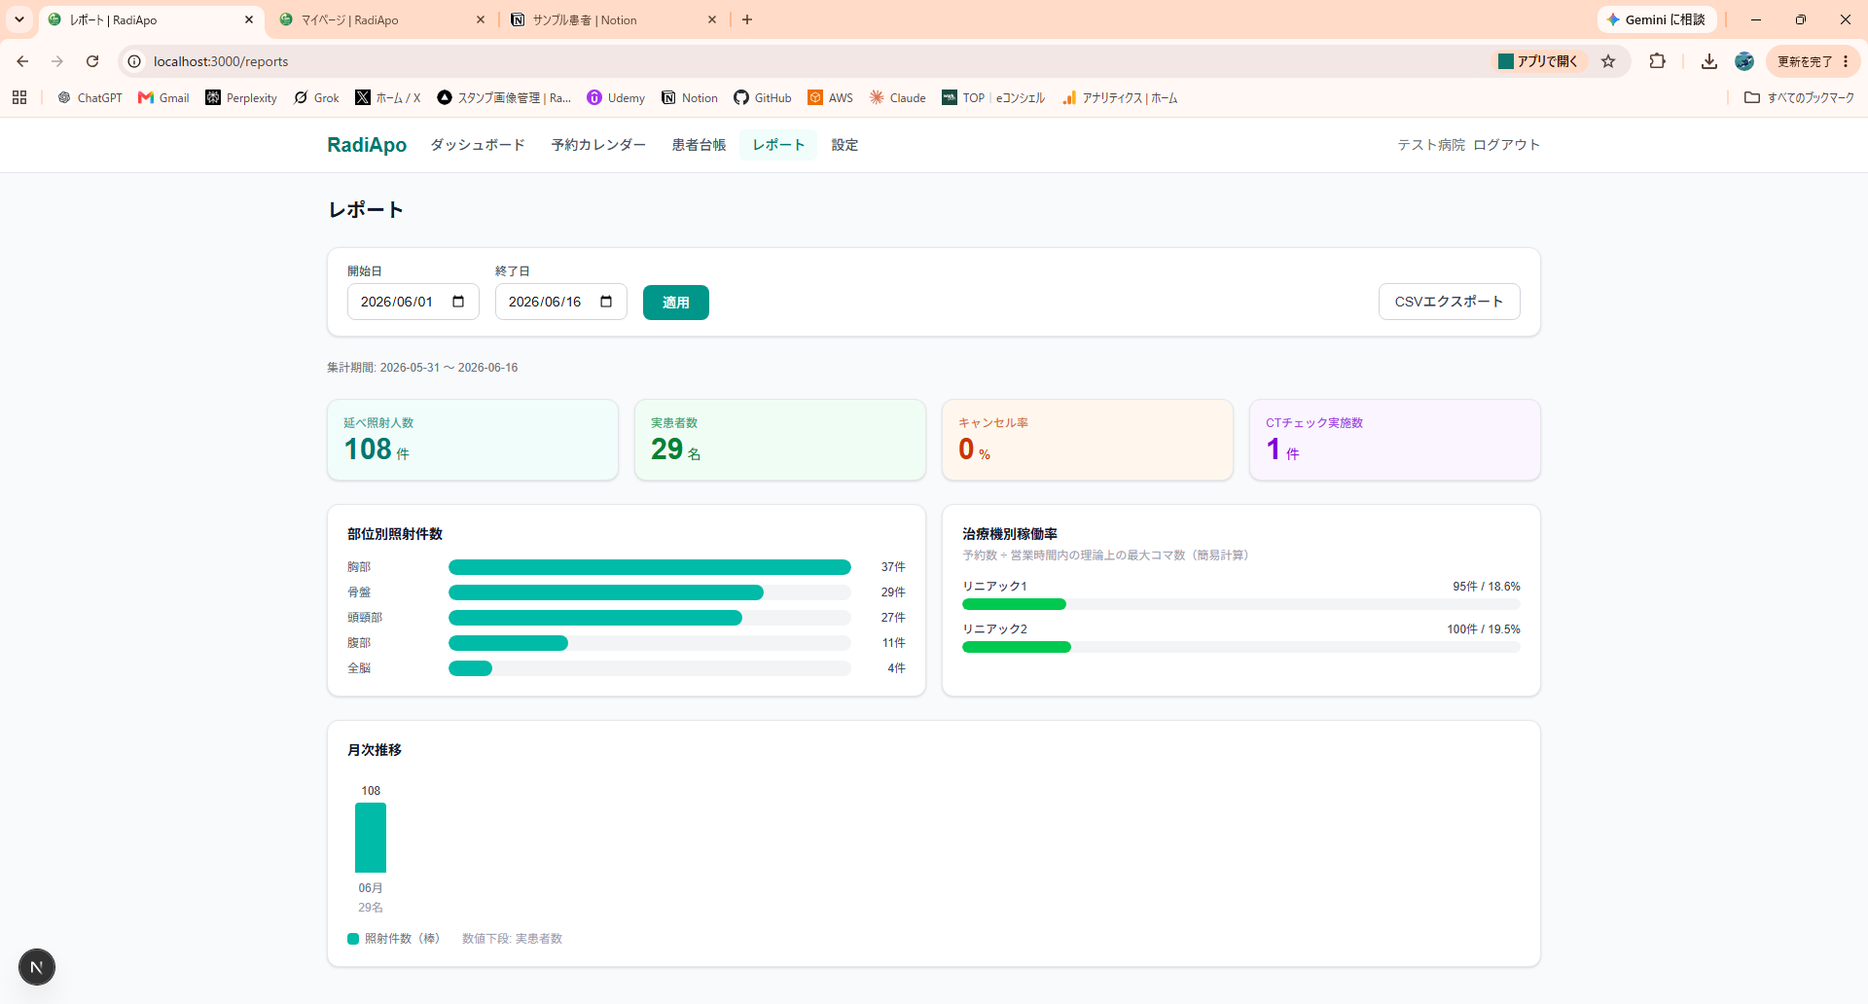The height and width of the screenshot is (1004, 1868).
Task: Reload the page with the refresh icon
Action: pos(92,61)
